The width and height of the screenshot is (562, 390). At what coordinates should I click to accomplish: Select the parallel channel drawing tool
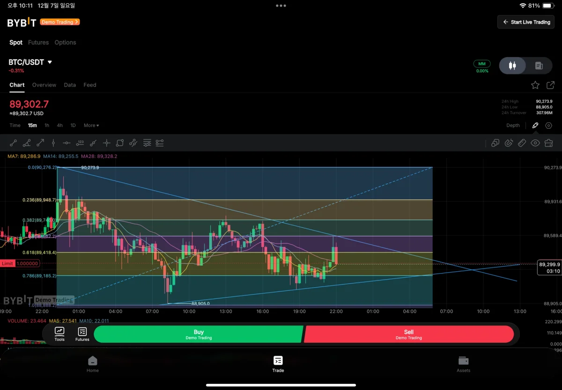click(x=133, y=143)
